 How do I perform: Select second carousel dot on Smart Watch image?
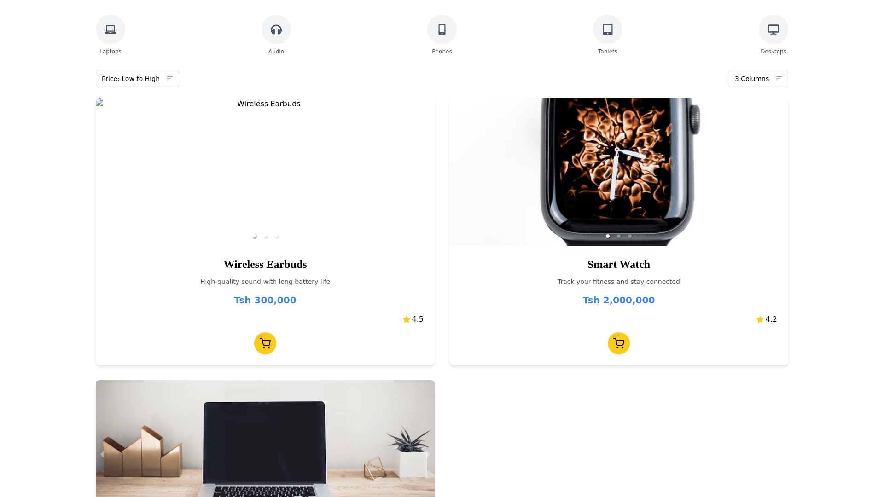619,236
